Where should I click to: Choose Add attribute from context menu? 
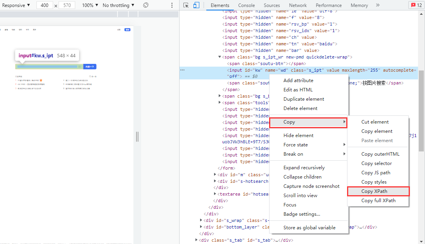click(x=309, y=81)
